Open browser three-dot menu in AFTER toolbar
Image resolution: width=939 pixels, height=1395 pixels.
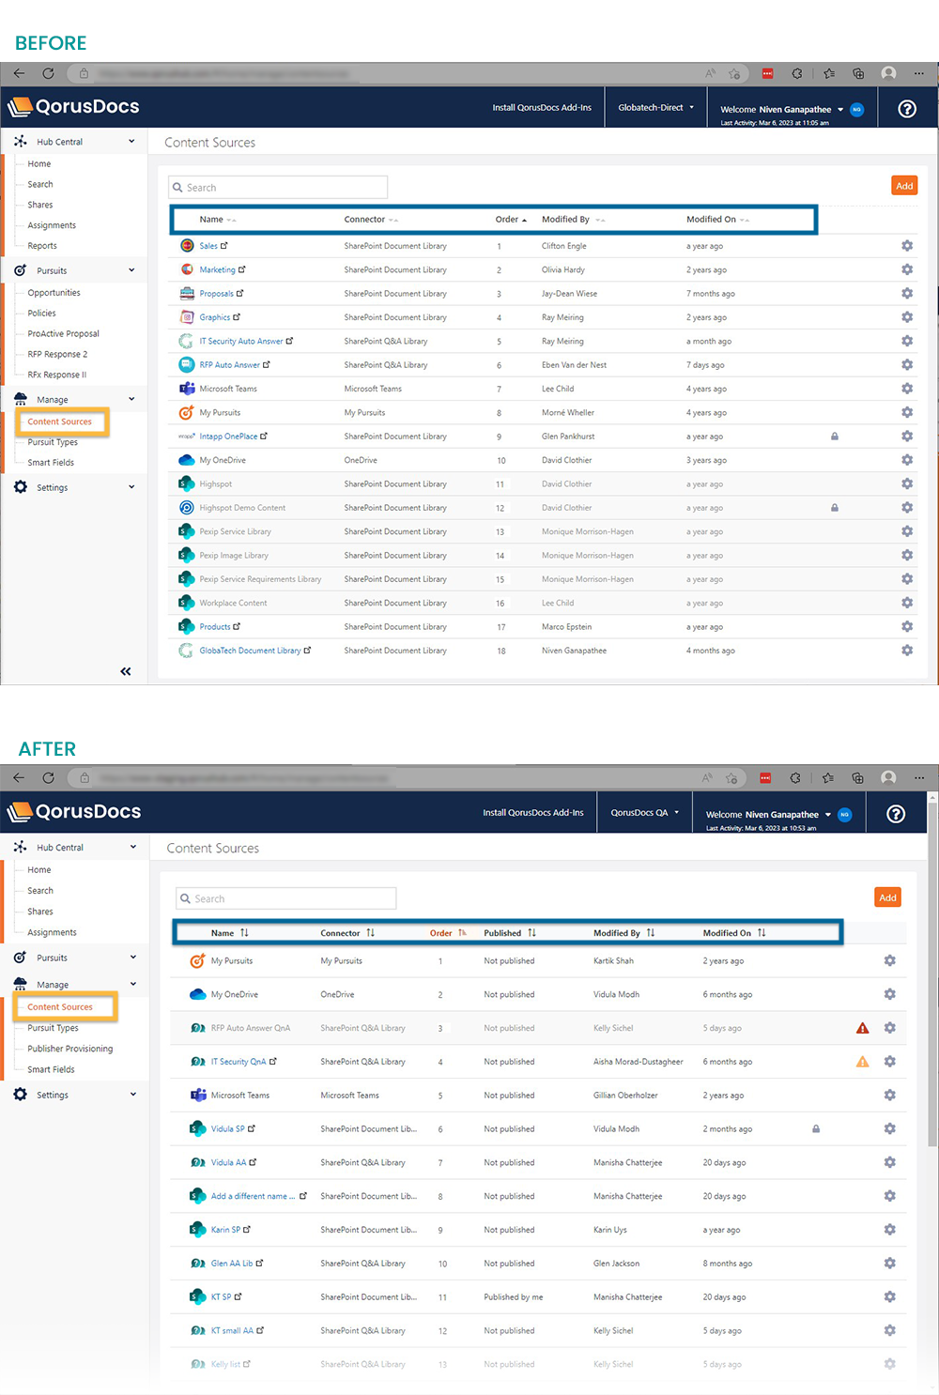coord(919,777)
